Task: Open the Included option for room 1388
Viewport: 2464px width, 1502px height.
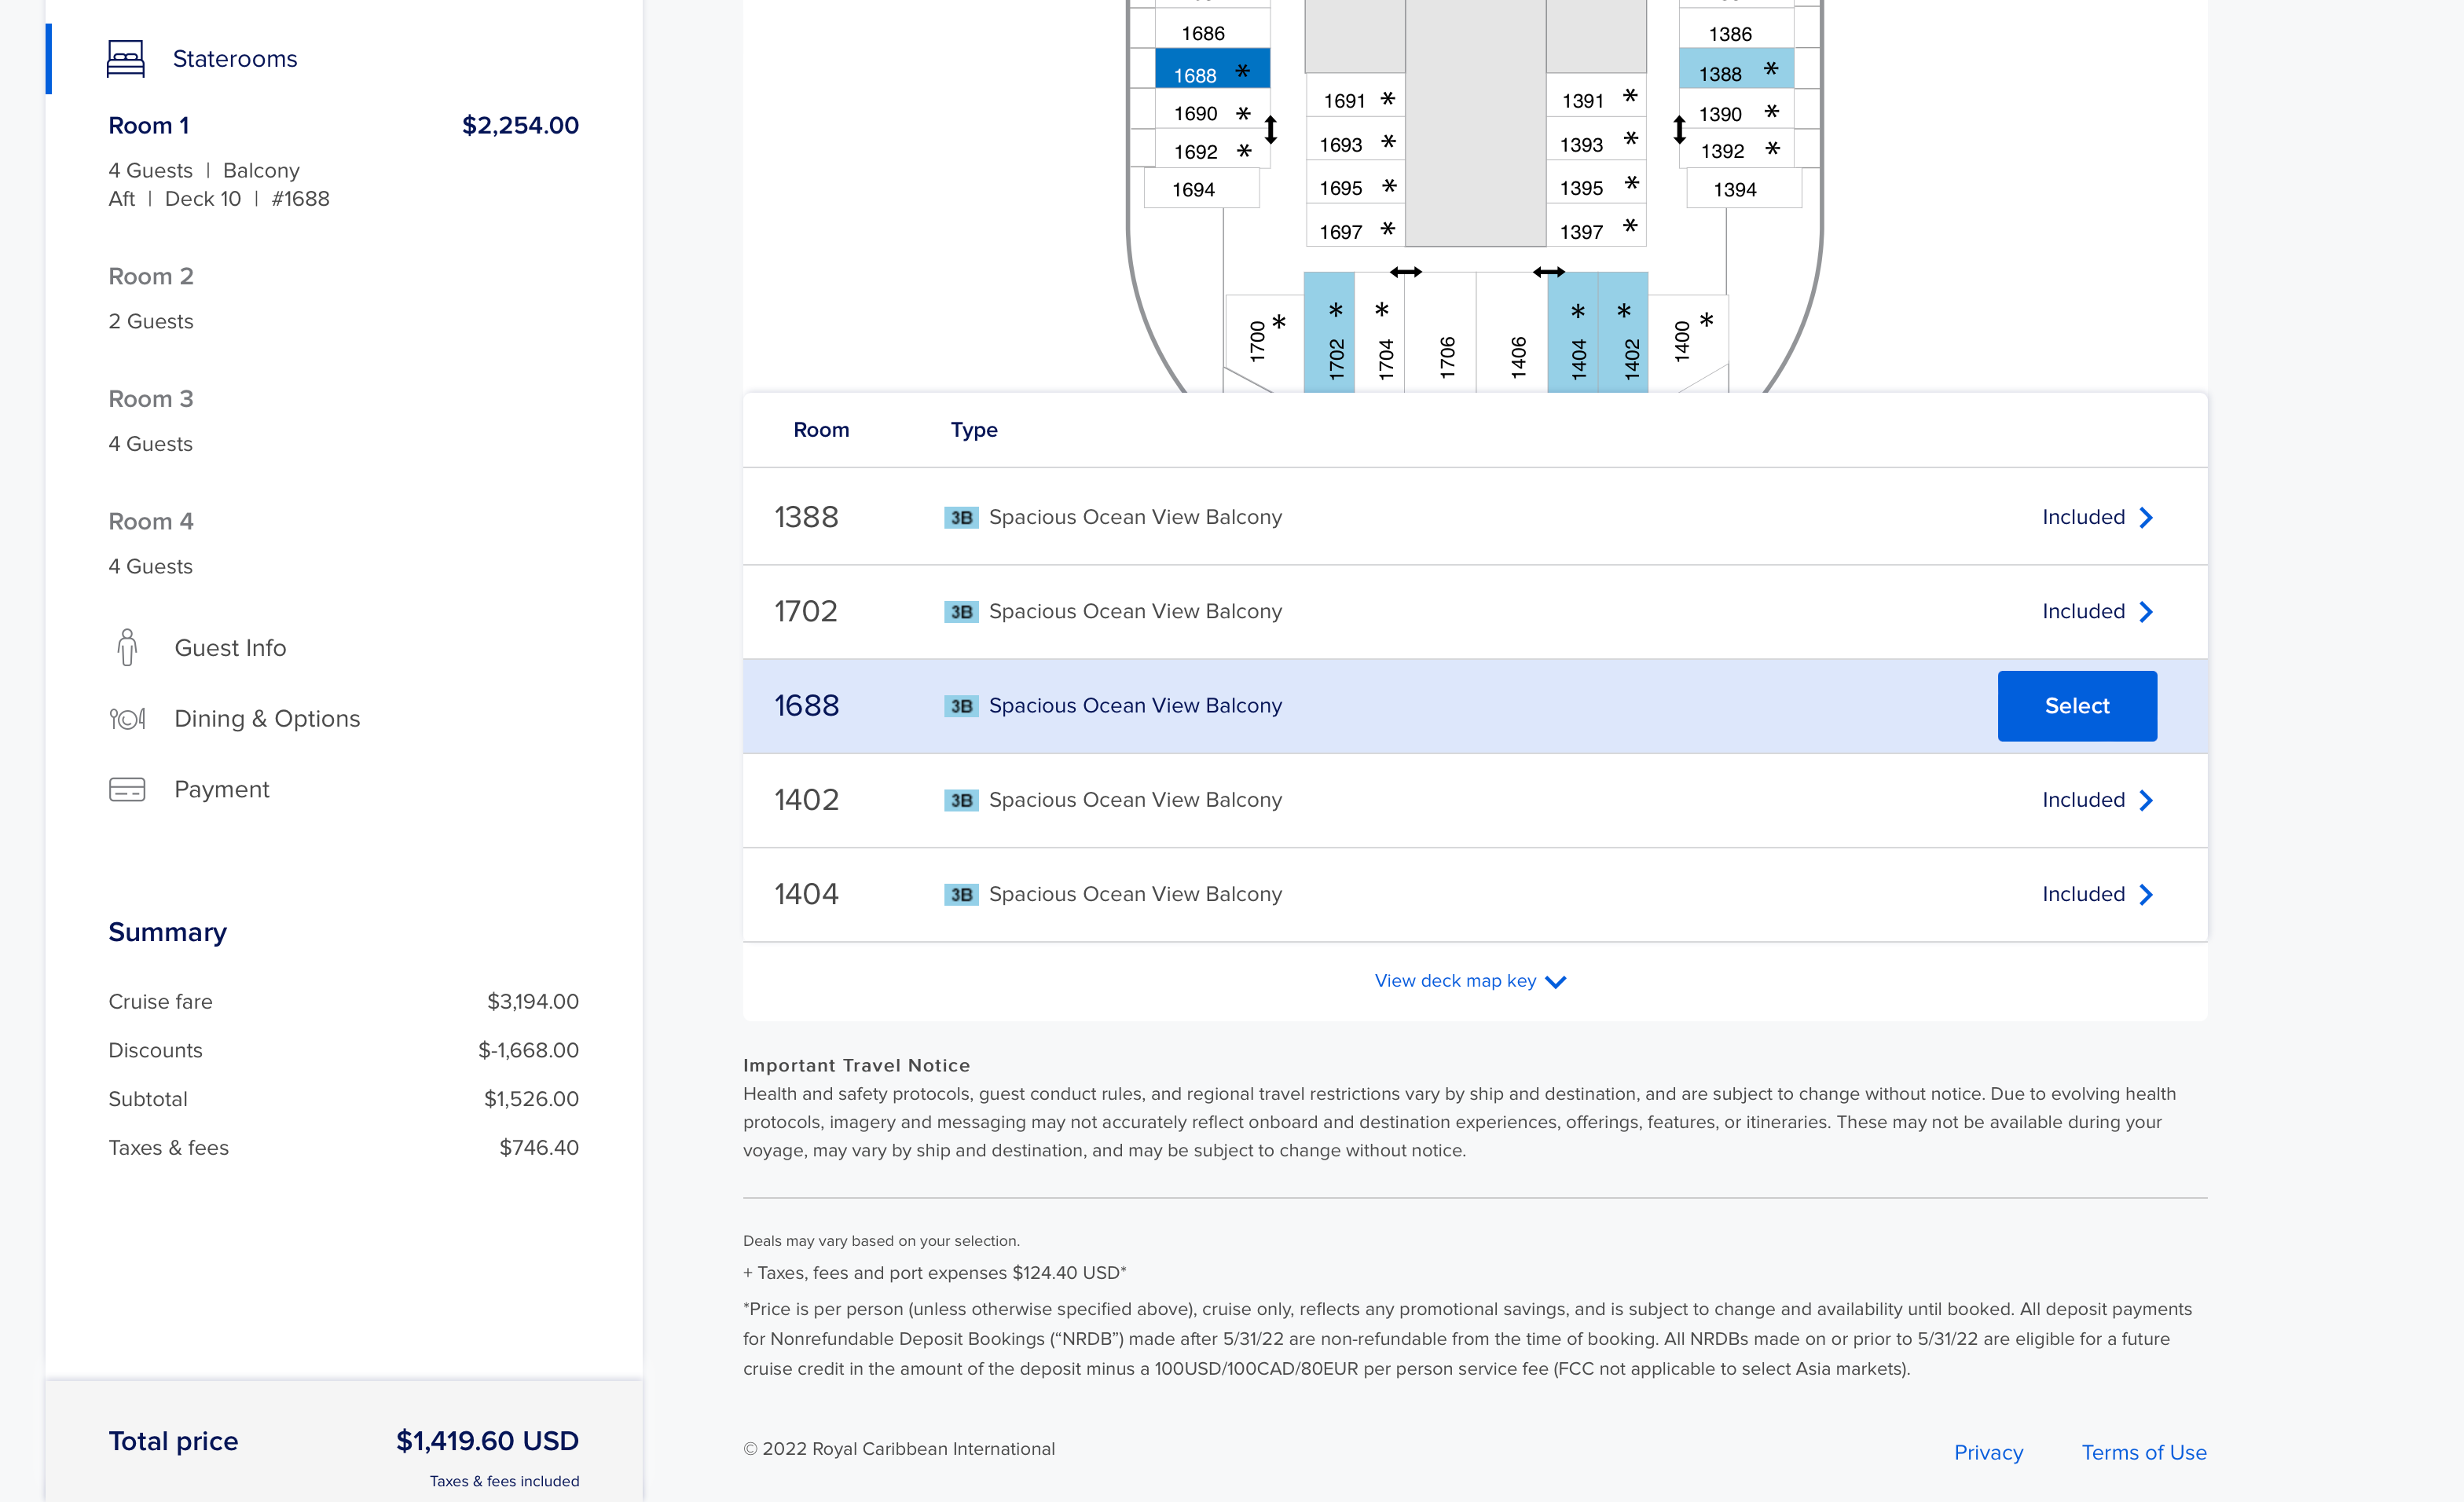Action: pyautogui.click(x=2083, y=517)
